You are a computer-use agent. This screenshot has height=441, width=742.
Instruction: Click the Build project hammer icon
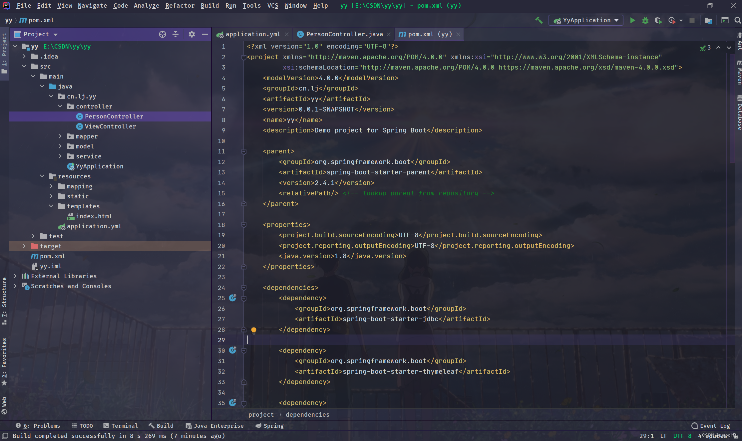539,20
